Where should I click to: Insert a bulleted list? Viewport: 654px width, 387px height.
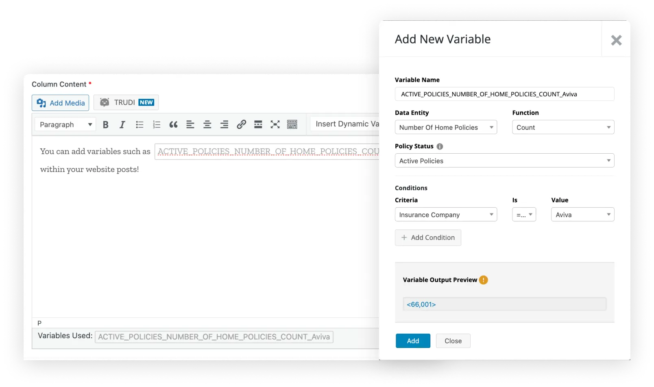click(x=140, y=125)
